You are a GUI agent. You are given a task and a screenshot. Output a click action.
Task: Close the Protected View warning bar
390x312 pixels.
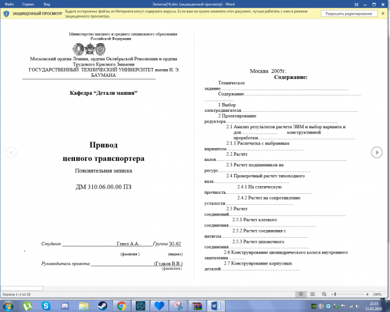[x=383, y=13]
